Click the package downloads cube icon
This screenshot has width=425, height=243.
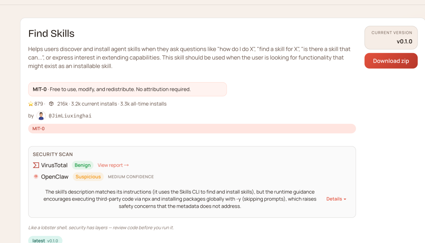point(51,104)
